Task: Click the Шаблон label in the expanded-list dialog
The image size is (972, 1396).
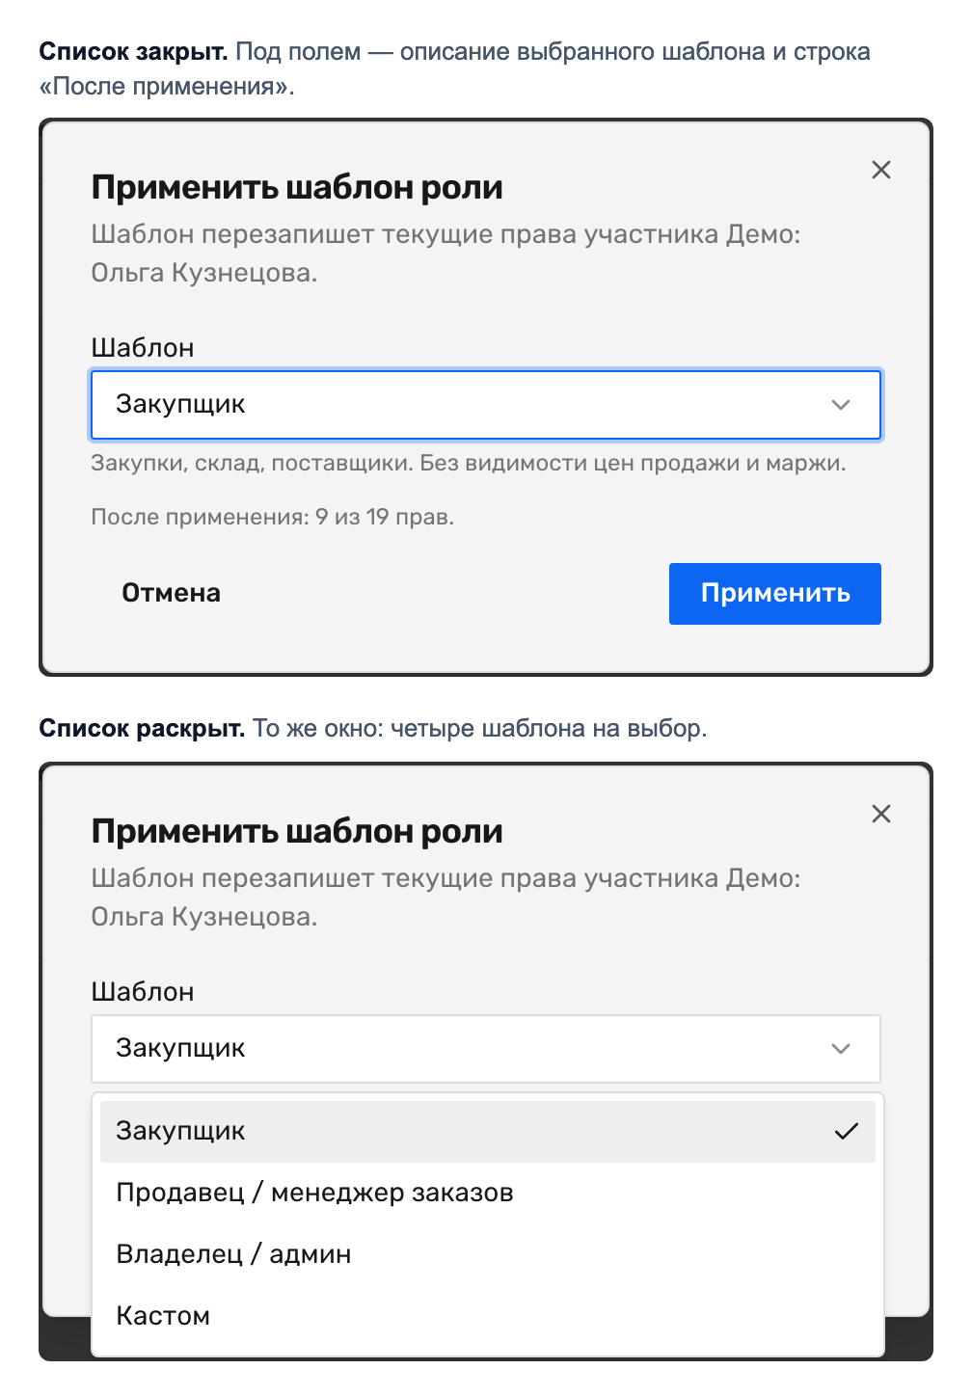Action: [143, 992]
